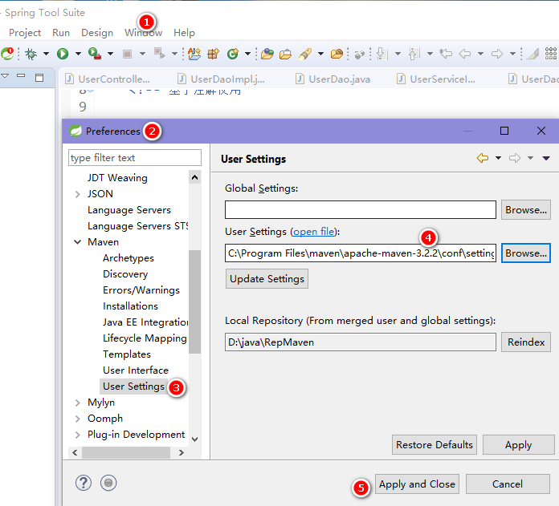Click the Spring Boot dashboard icon with red badge
The height and width of the screenshot is (506, 559).
pyautogui.click(x=7, y=54)
